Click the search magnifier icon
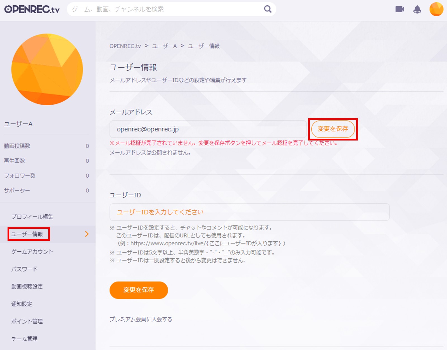The image size is (447, 350). (x=268, y=9)
